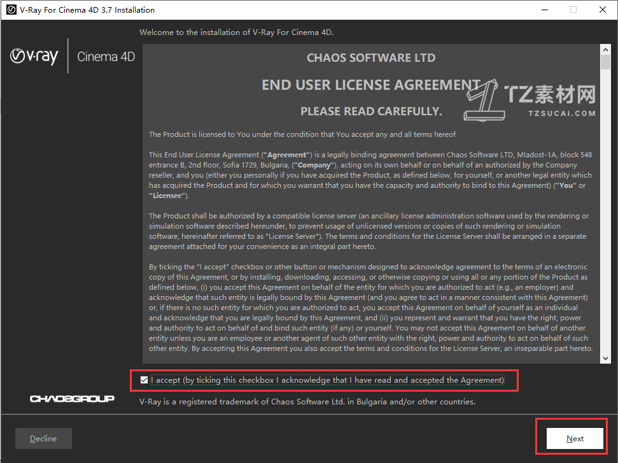Click the window title 'V-Ray For Cinema 4D 3.7 Installation'

[x=87, y=10]
